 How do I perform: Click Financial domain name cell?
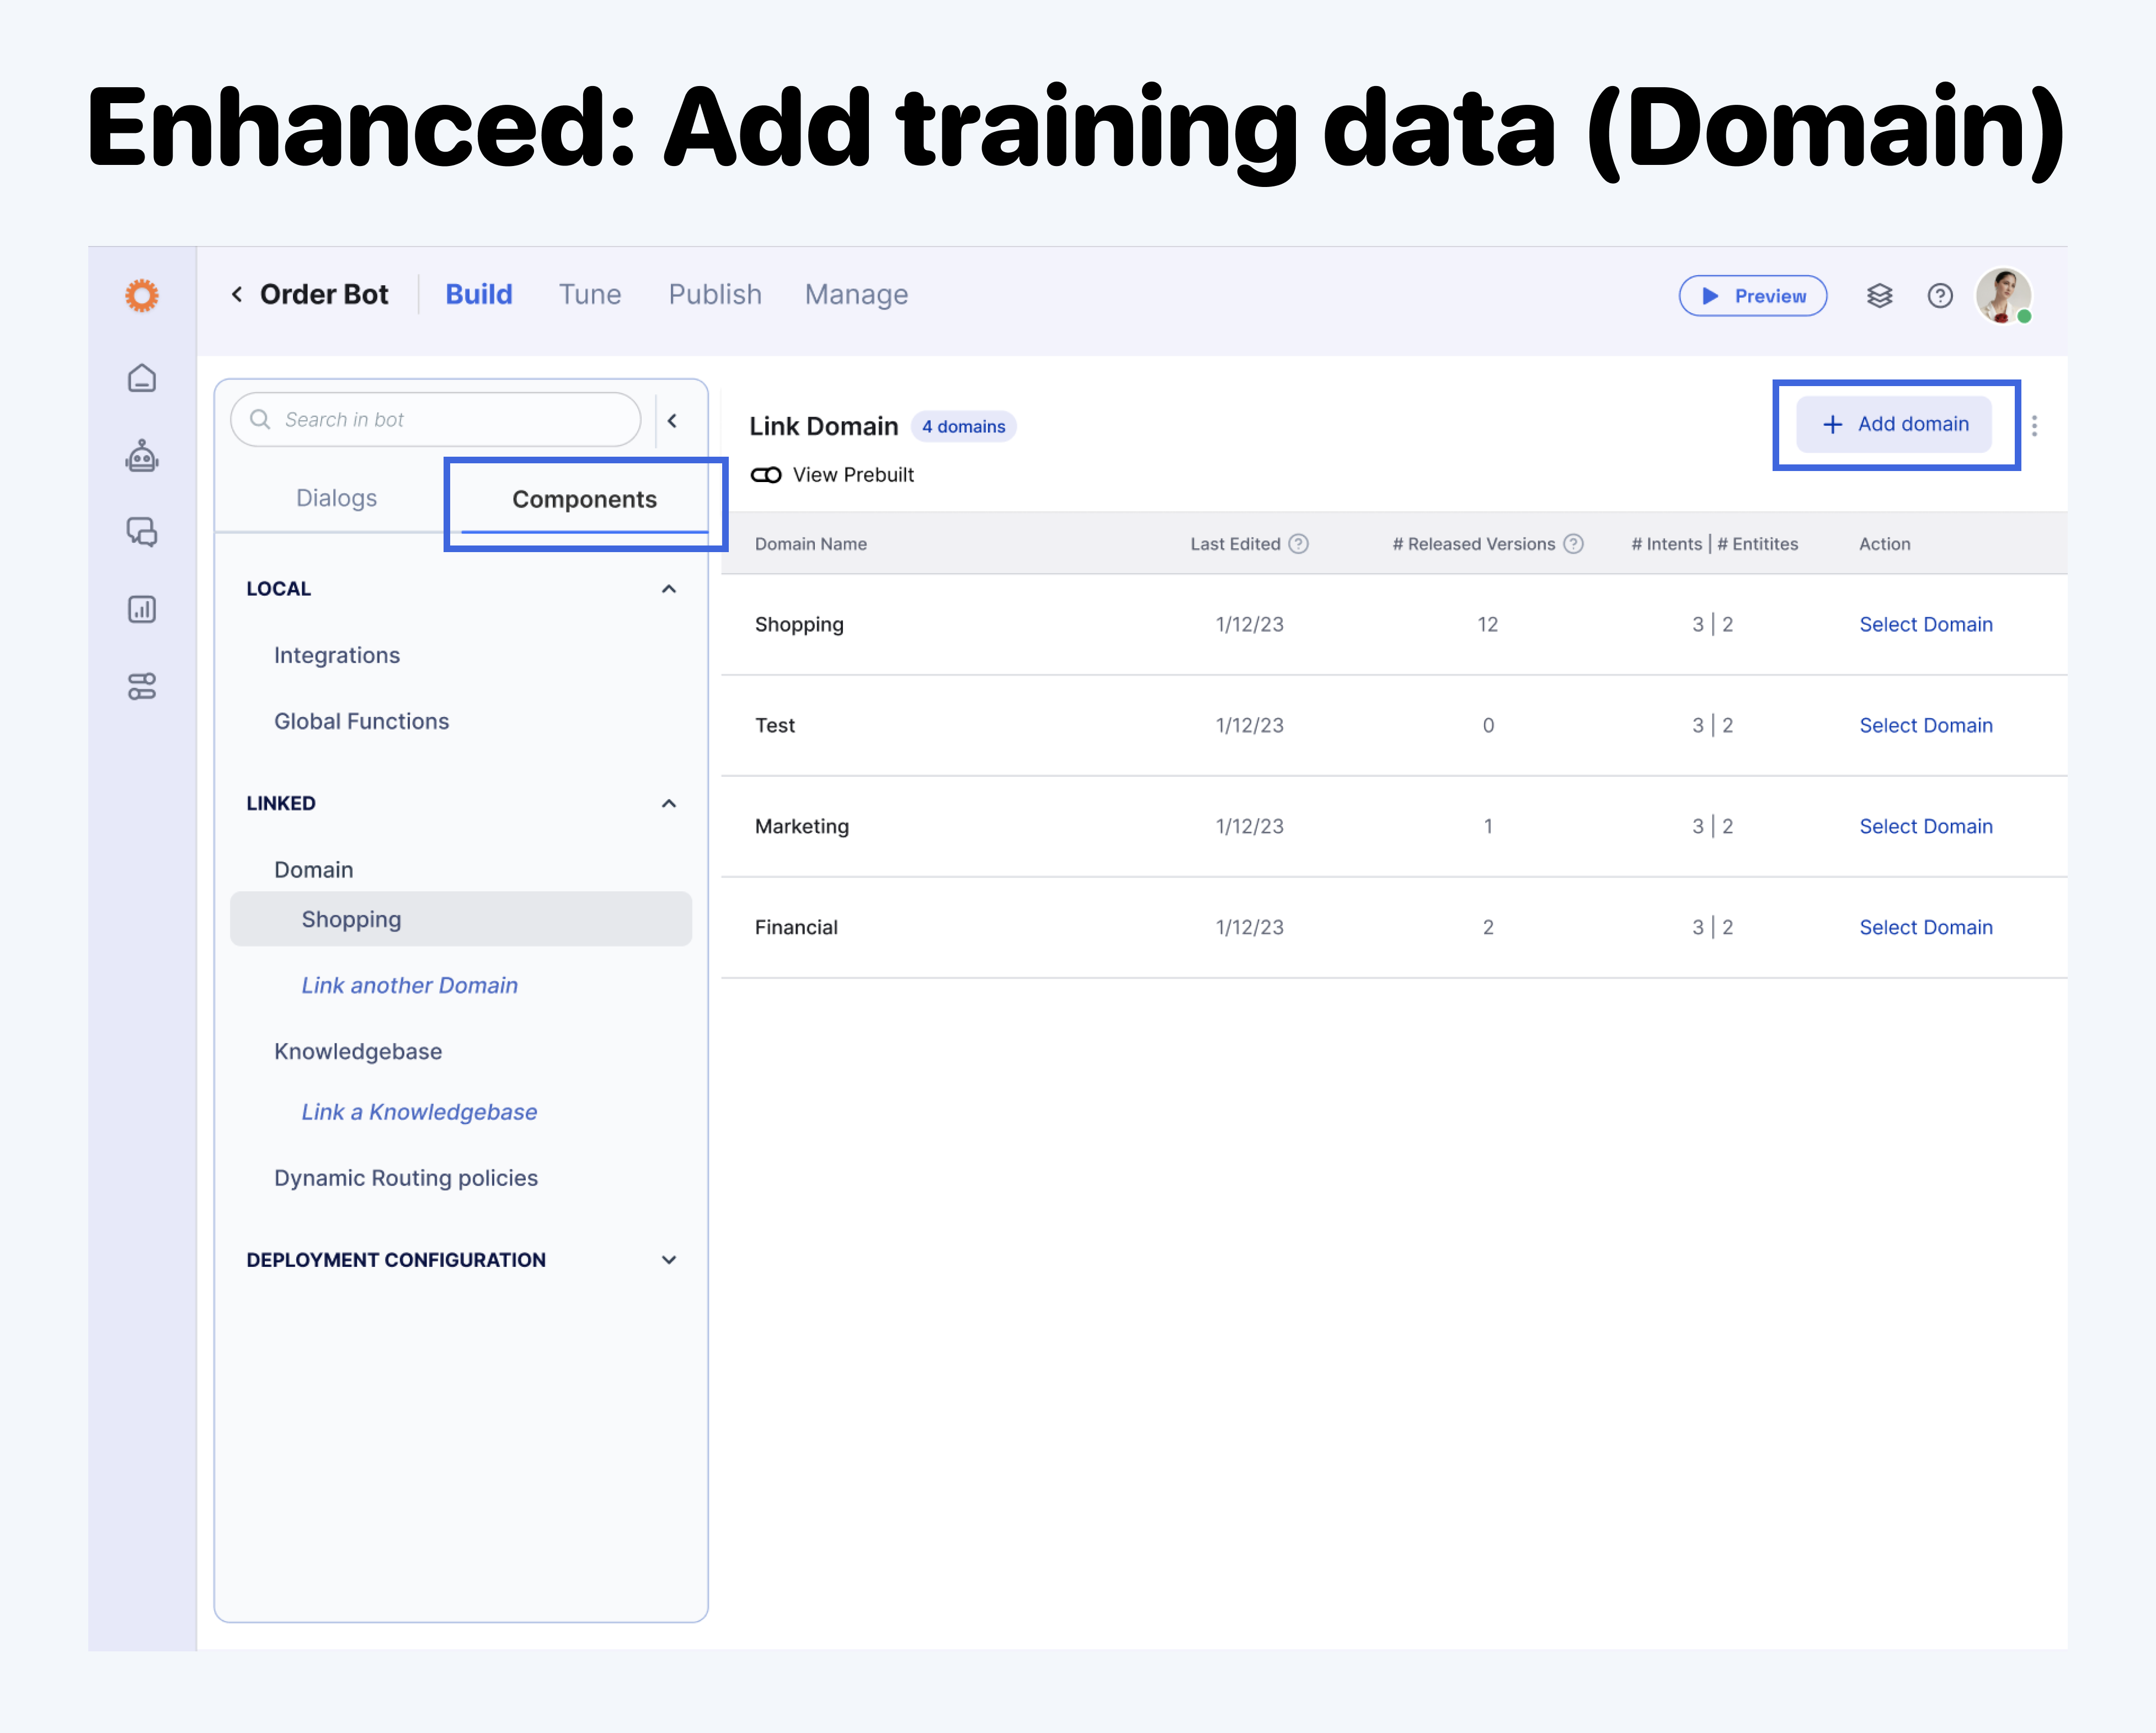(796, 927)
